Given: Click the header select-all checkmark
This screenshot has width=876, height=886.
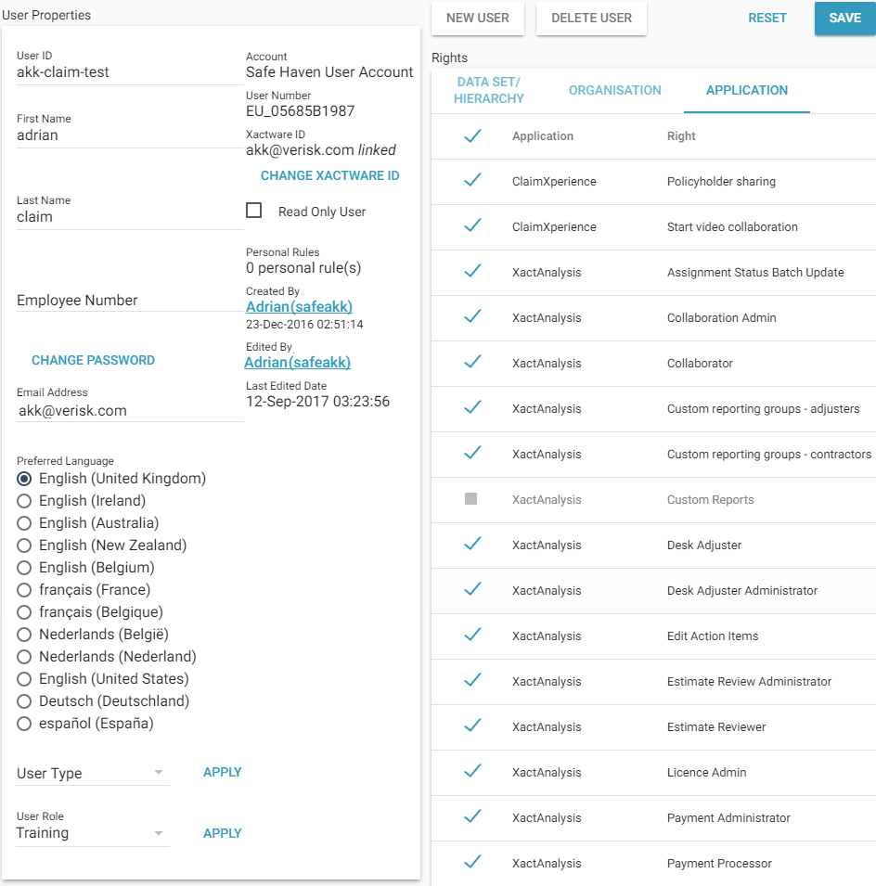Looking at the screenshot, I should point(472,136).
